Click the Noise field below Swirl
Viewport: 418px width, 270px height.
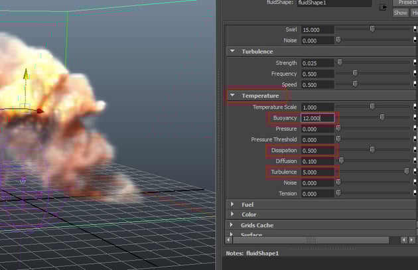click(318, 40)
